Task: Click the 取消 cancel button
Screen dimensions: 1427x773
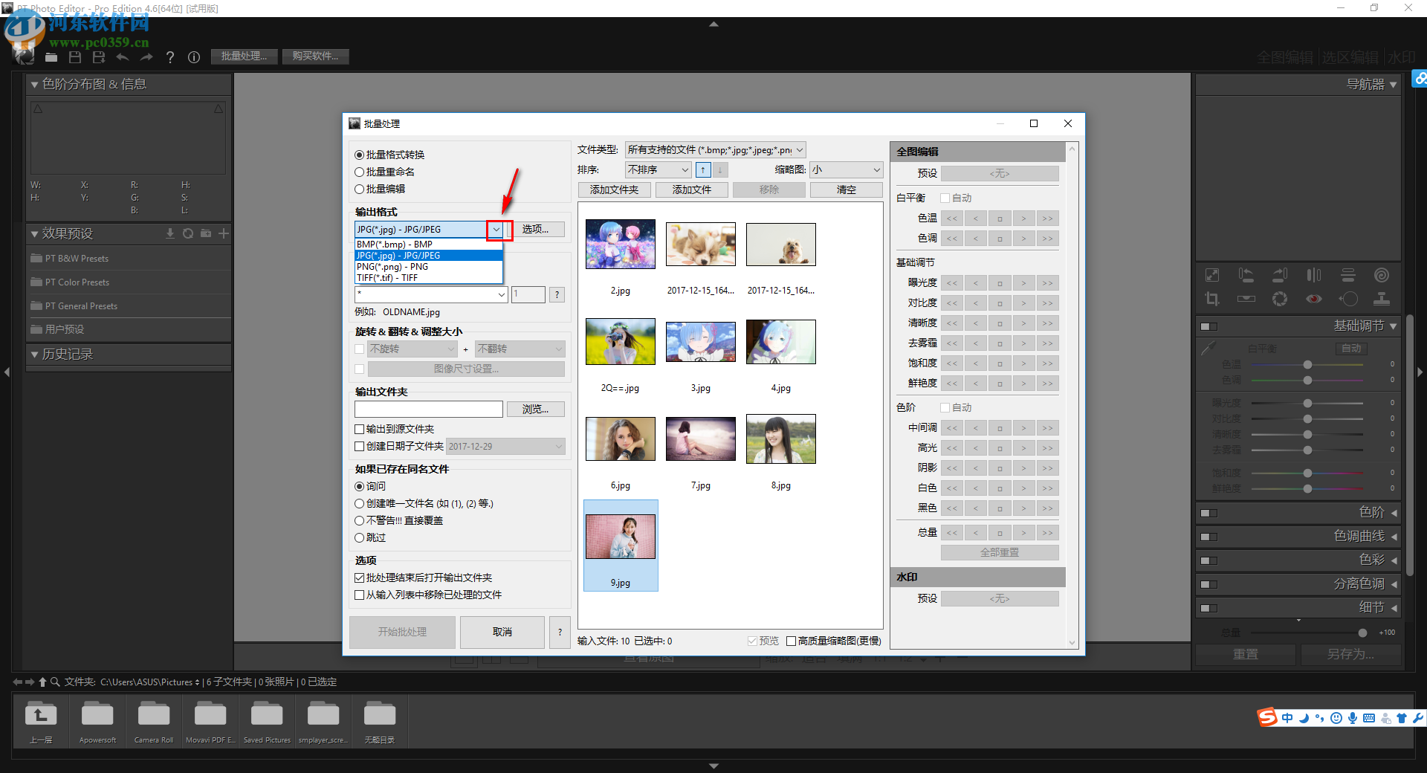Action: 502,632
